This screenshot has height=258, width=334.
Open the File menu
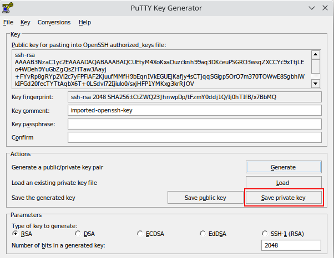(8, 22)
